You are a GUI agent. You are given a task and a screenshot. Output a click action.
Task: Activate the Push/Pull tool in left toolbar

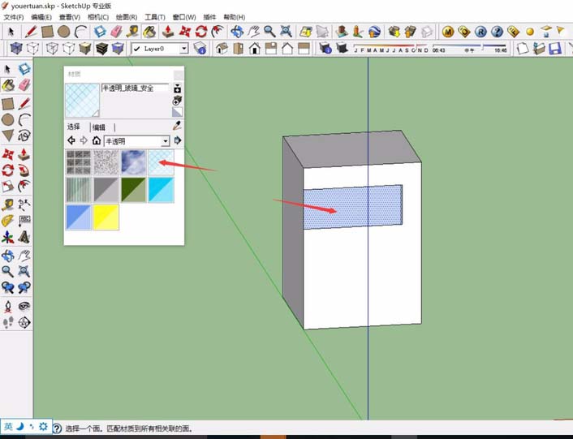tap(24, 153)
